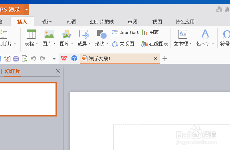Click the red WPS home icon
Viewport: 230px width, 150px height.
coord(64,59)
